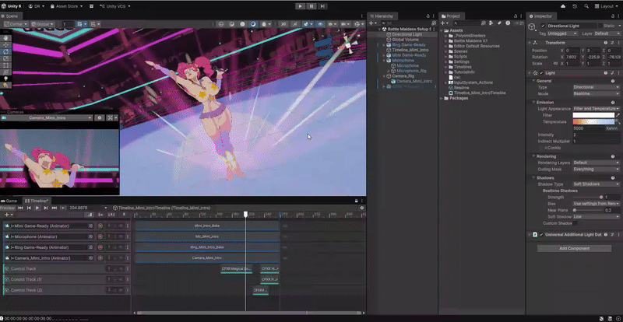The height and width of the screenshot is (322, 623).
Task: Select the Scale tool in Scene toolbar
Action: pyautogui.click(x=5, y=58)
